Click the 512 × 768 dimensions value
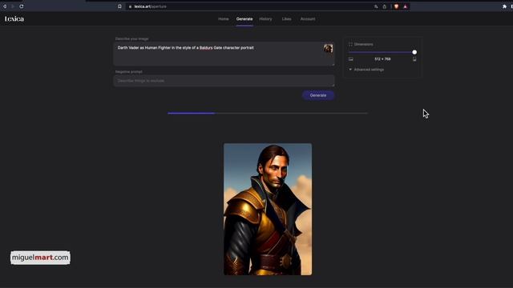Screen dimensions: 513x288 pos(382,59)
